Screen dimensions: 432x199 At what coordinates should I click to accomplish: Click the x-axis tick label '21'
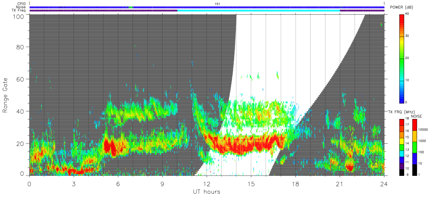click(x=340, y=184)
